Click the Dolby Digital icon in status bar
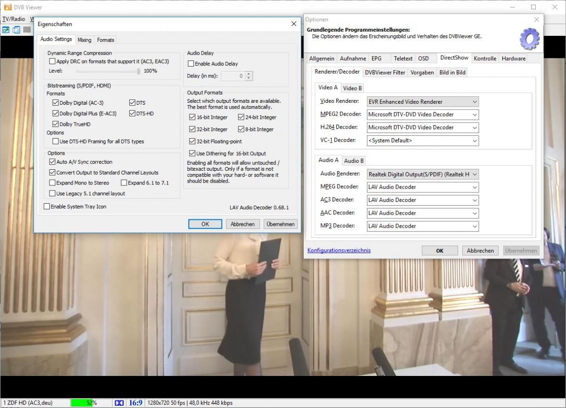Image resolution: width=566 pixels, height=408 pixels. 119,403
